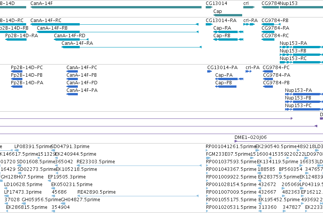This screenshot has height=213, width=323.
Task: Select the Pp2B-14D-RA transcript
Action: click(16, 39)
